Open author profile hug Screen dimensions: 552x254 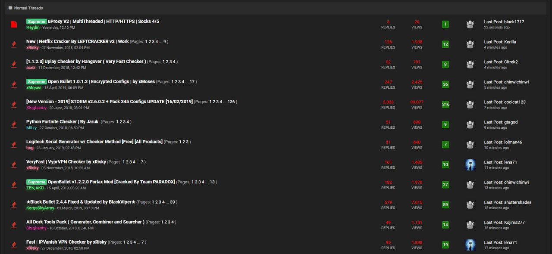point(30,148)
